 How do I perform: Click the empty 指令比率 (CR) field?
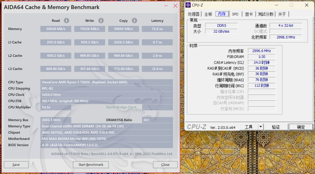[x=262, y=92]
